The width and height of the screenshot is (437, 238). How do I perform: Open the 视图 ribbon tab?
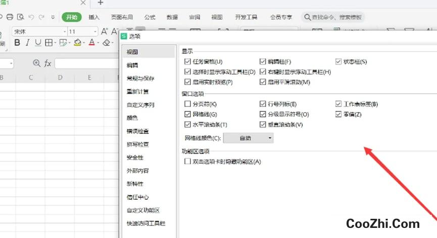[217, 17]
